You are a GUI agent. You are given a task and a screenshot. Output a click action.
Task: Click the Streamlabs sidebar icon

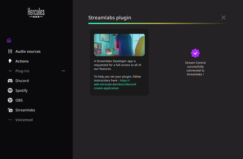(10, 110)
